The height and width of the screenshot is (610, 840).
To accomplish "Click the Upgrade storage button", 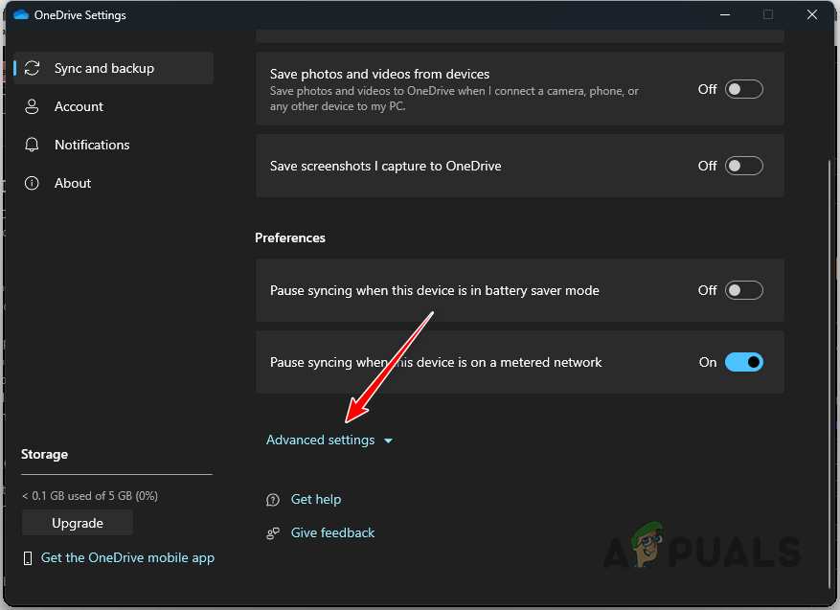I will pyautogui.click(x=77, y=523).
